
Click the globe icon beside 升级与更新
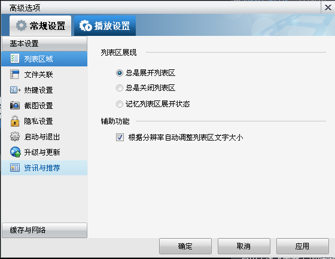coord(15,152)
